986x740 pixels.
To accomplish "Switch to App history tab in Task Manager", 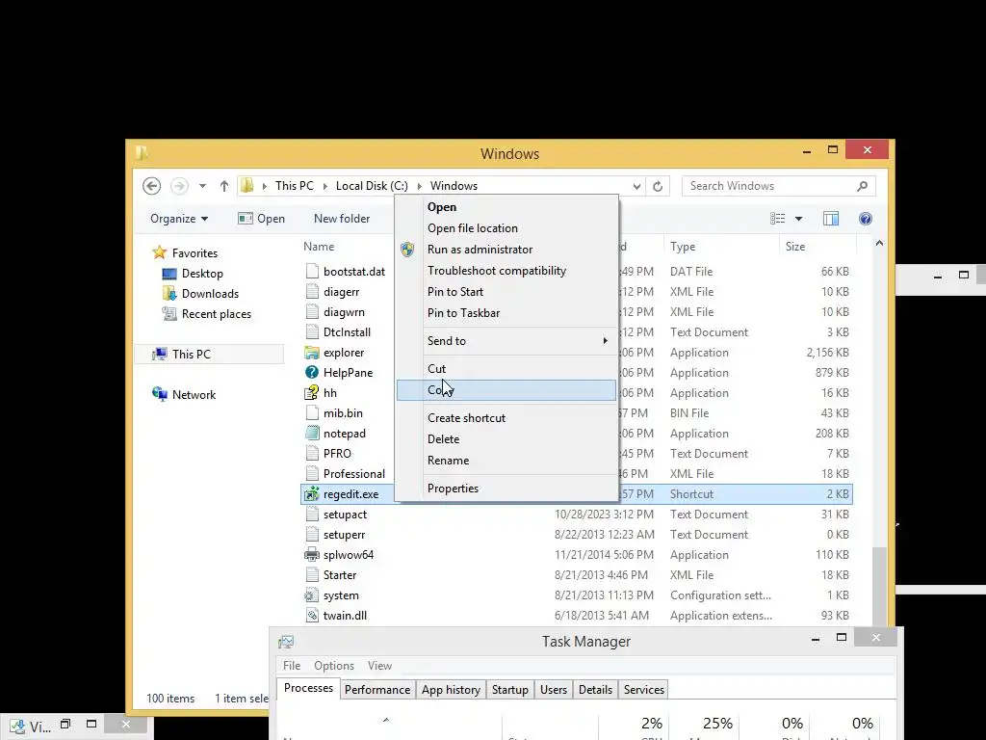I will coord(451,690).
